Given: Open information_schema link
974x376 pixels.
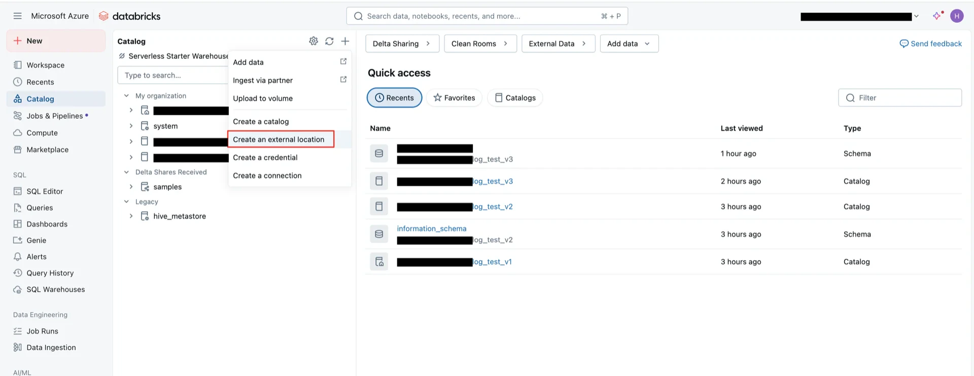Looking at the screenshot, I should tap(431, 228).
